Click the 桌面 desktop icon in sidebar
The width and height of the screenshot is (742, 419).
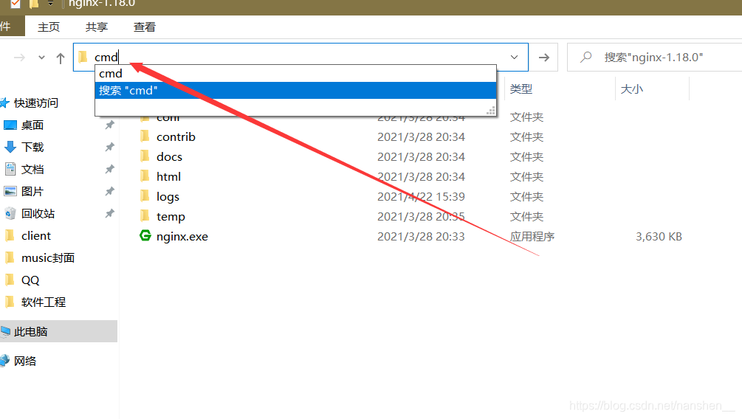(x=10, y=125)
